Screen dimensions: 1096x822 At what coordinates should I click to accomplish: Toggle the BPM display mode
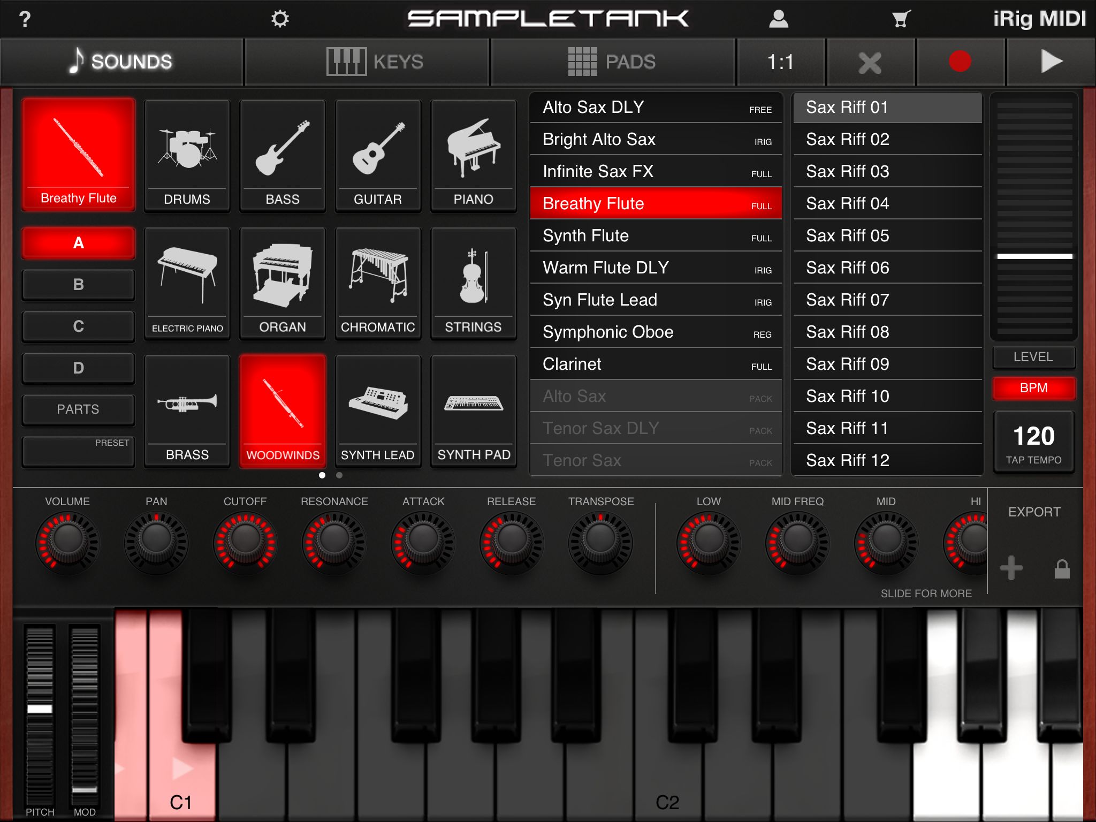click(x=1034, y=387)
